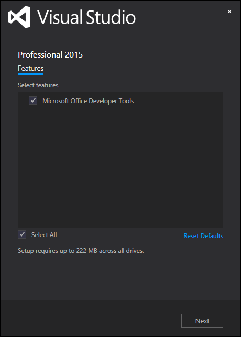Click the blue underline beneath Features
Screen dimensions: 241x337
pyautogui.click(x=30, y=74)
